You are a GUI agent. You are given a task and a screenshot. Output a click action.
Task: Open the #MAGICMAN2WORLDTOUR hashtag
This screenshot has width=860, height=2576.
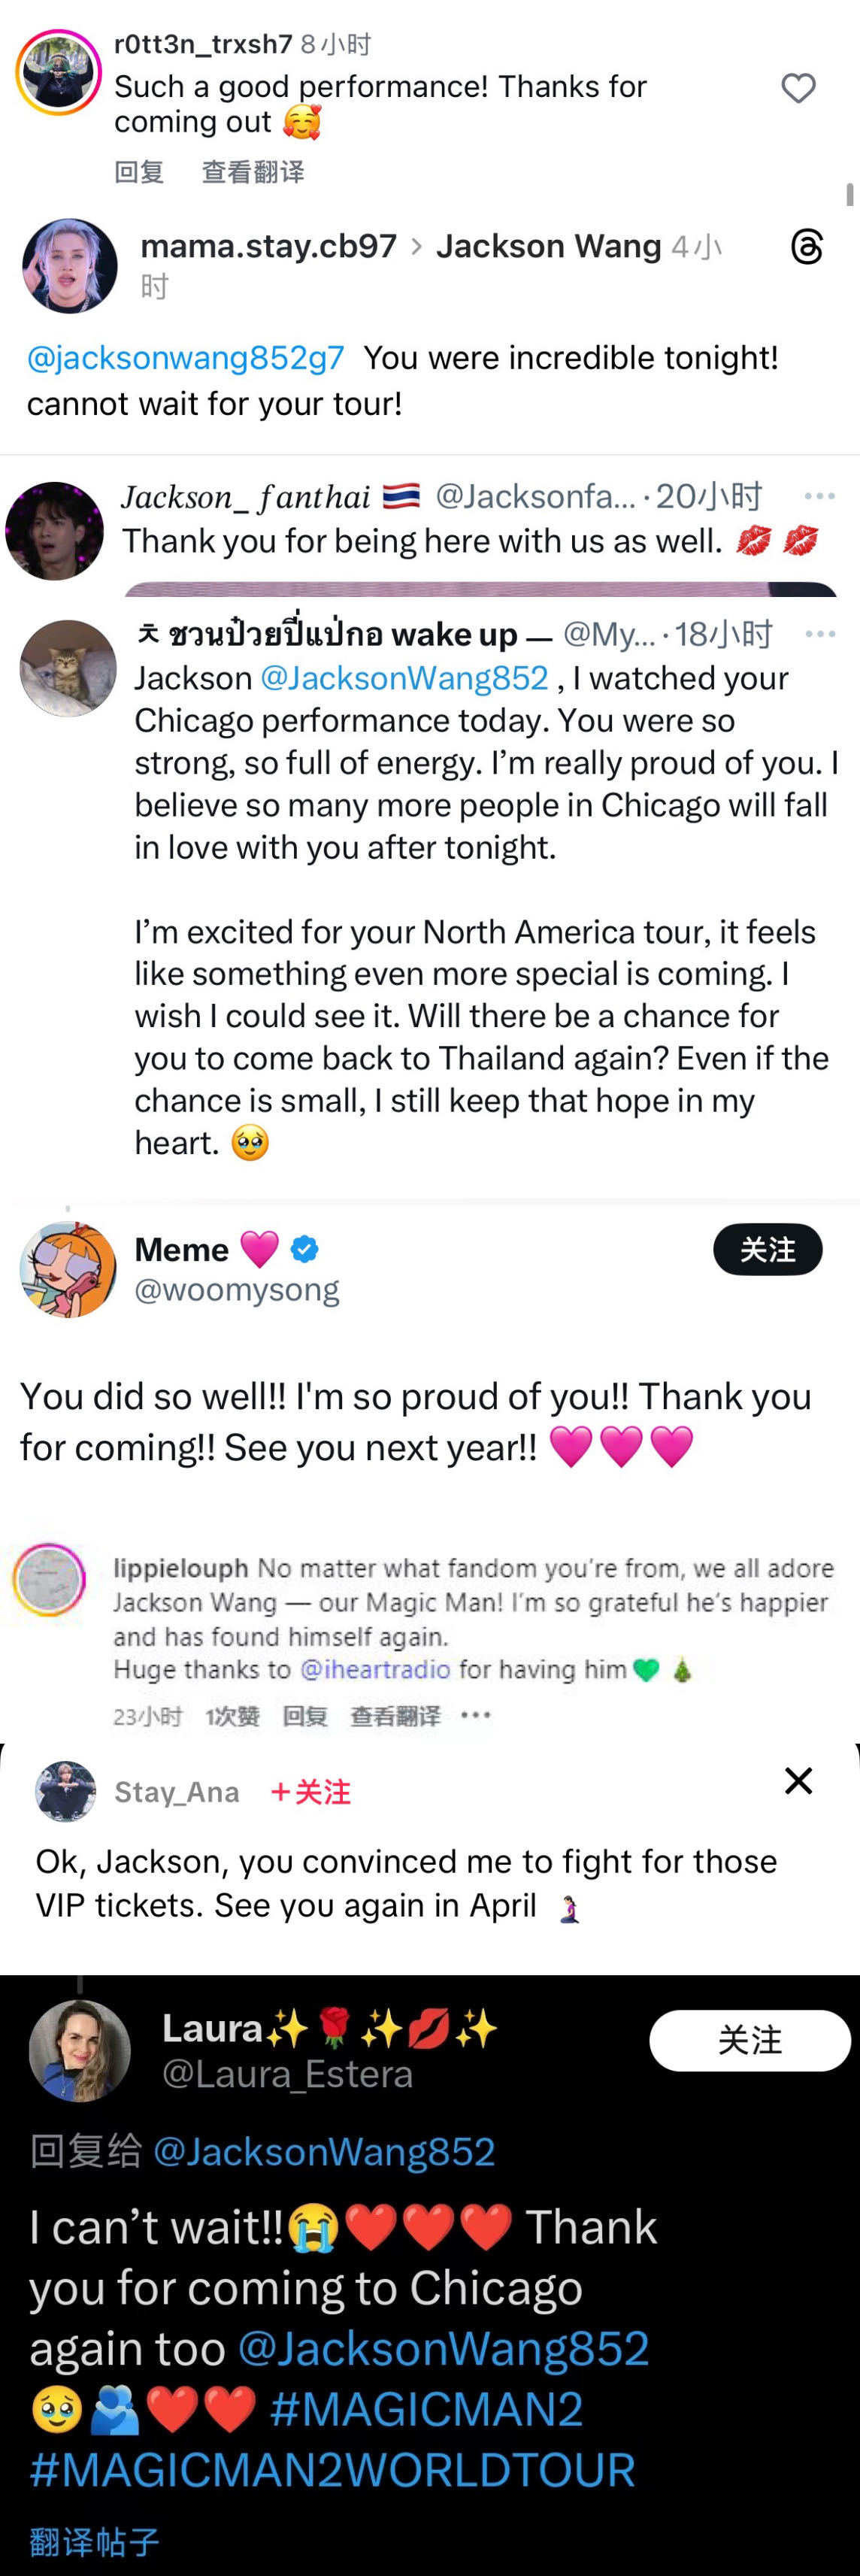tap(332, 2470)
